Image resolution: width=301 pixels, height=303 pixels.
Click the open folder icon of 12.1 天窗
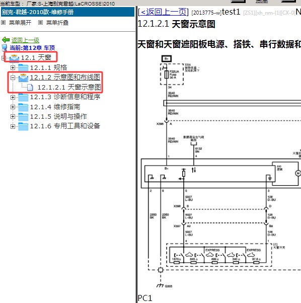point(14,58)
